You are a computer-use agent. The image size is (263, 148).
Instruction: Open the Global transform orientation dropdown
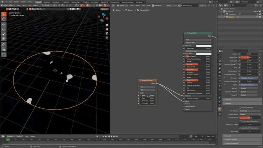pos(46,5)
